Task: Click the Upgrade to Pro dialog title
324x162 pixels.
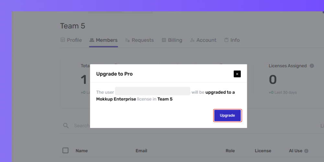Action: coord(114,74)
